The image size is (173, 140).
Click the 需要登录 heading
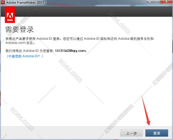[19, 29]
